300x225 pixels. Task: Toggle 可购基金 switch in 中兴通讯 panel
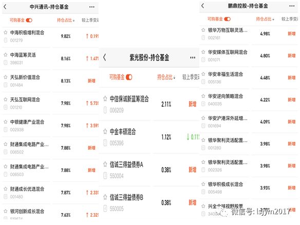click(x=29, y=20)
